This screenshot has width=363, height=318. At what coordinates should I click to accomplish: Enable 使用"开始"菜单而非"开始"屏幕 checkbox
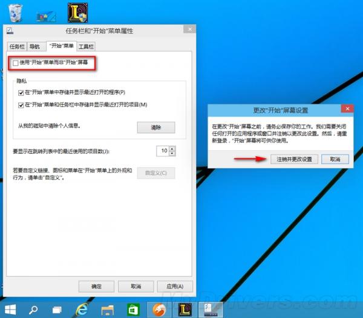coord(16,63)
